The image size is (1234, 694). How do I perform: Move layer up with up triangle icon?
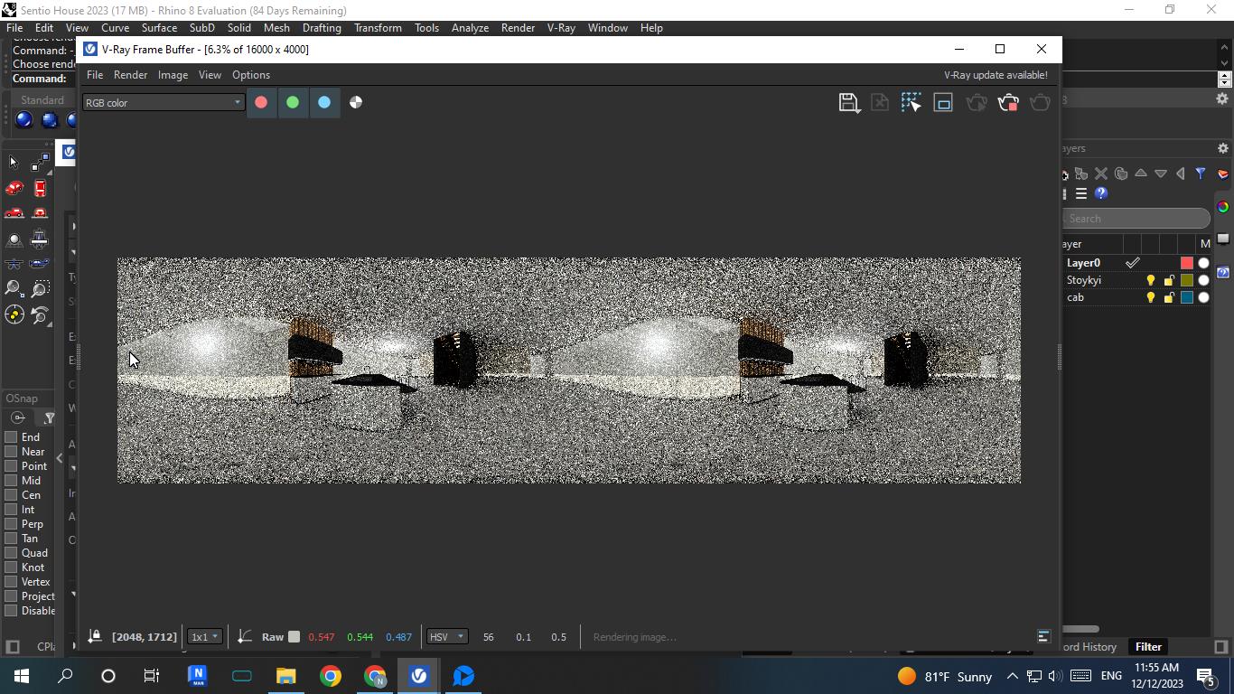pos(1141,173)
